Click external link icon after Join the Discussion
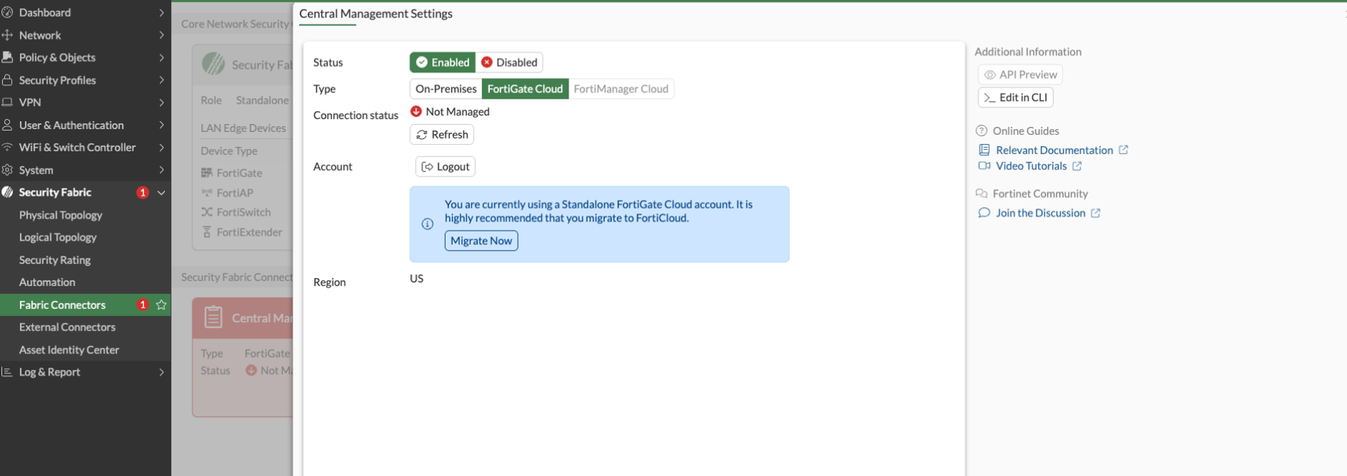 tap(1096, 213)
